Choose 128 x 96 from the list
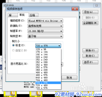The height and width of the screenshot is (97, 102). pos(48,49)
